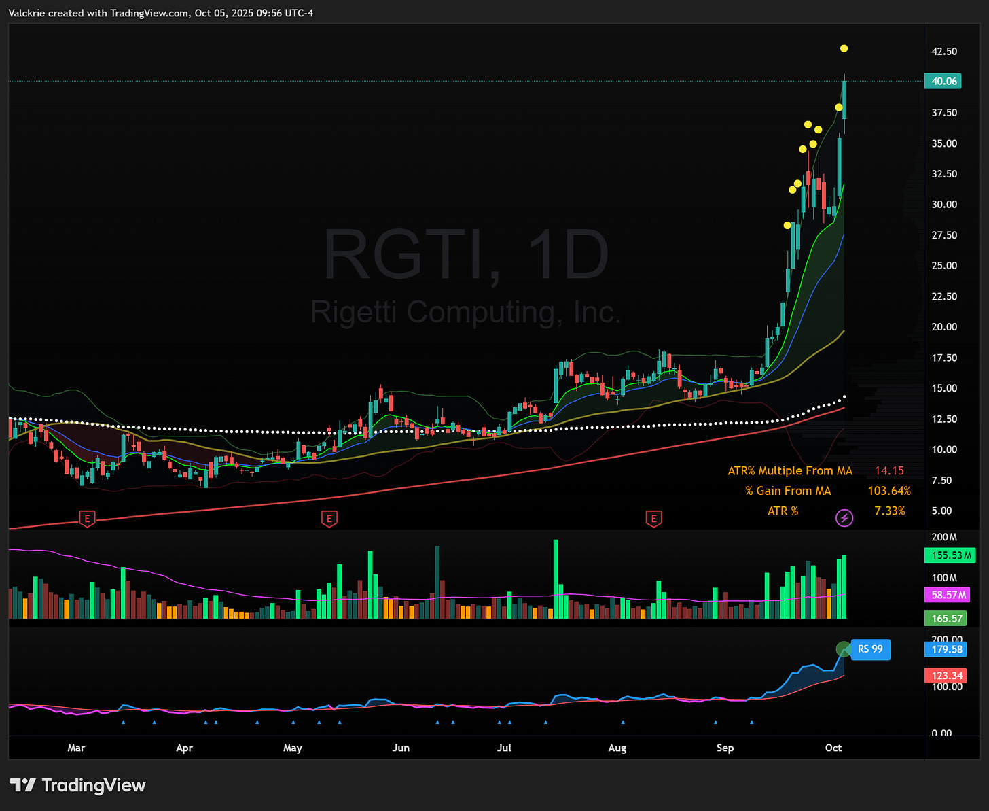The width and height of the screenshot is (989, 811).
Task: Click the 200M volume axis label
Action: point(944,537)
